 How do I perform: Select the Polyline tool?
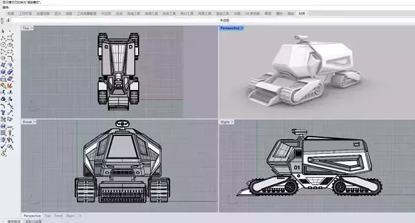(3, 38)
